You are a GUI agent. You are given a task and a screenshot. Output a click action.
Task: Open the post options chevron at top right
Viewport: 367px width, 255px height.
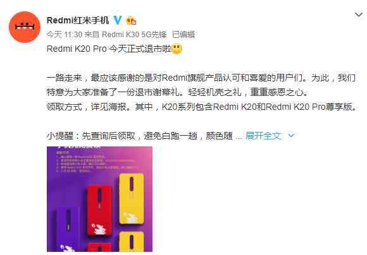(359, 15)
